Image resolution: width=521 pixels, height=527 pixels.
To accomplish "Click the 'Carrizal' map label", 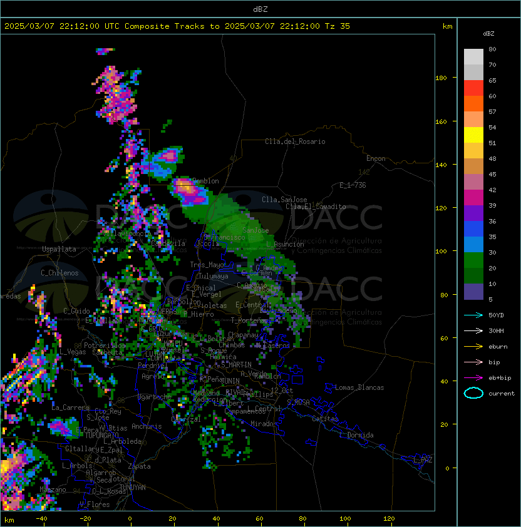I will click(x=186, y=419).
